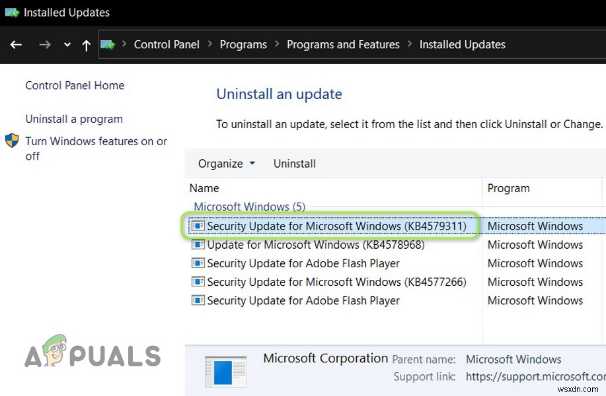
Task: Open the recent locations chevron beside navigation arrows
Action: tap(67, 45)
